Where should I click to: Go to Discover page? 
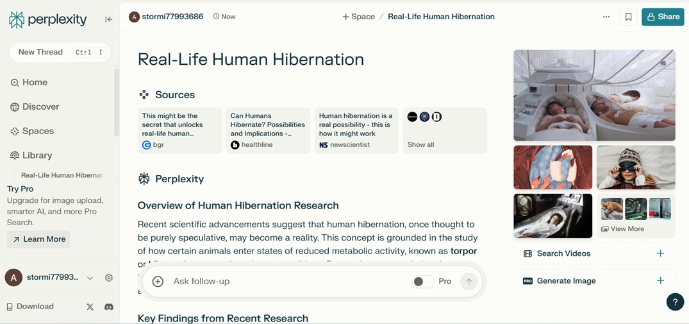click(x=35, y=107)
